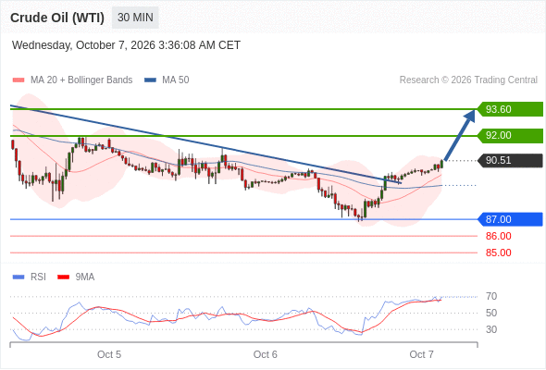Click the MA 50 legend swatch
This screenshot has height=370, width=546.
pos(150,80)
